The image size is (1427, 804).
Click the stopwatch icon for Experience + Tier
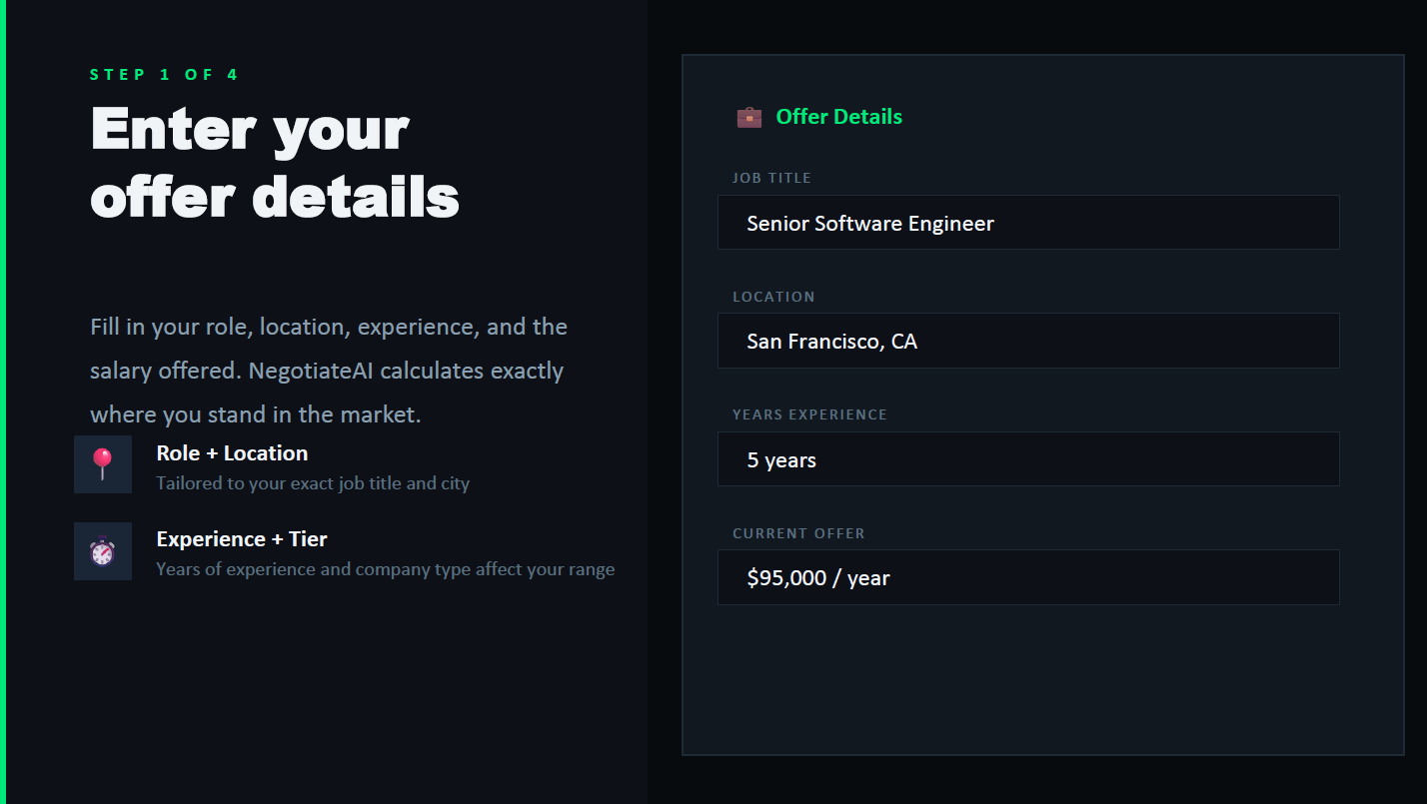tap(103, 551)
